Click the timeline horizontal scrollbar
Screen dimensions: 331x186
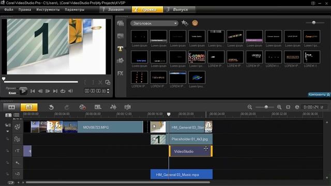118,182
